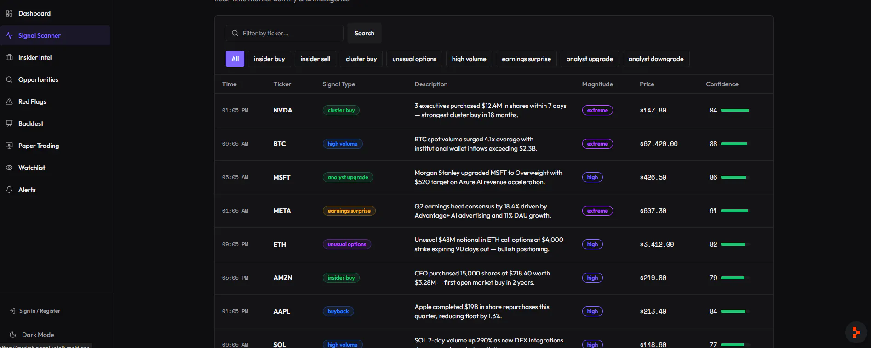871x348 pixels.
Task: Click the Dashboard grid icon
Action: coord(9,13)
